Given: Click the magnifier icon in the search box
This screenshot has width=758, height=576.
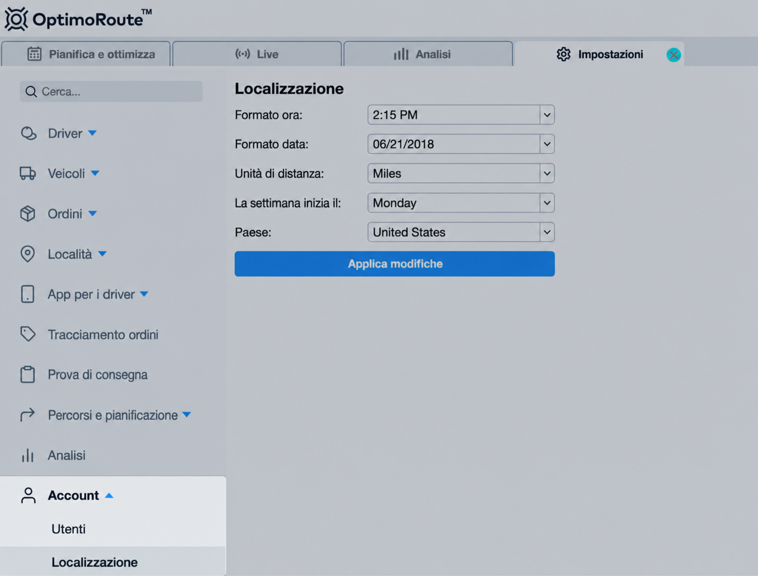Looking at the screenshot, I should 31,92.
